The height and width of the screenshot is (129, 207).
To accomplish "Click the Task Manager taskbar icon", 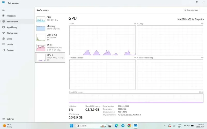I will click(x=135, y=126).
